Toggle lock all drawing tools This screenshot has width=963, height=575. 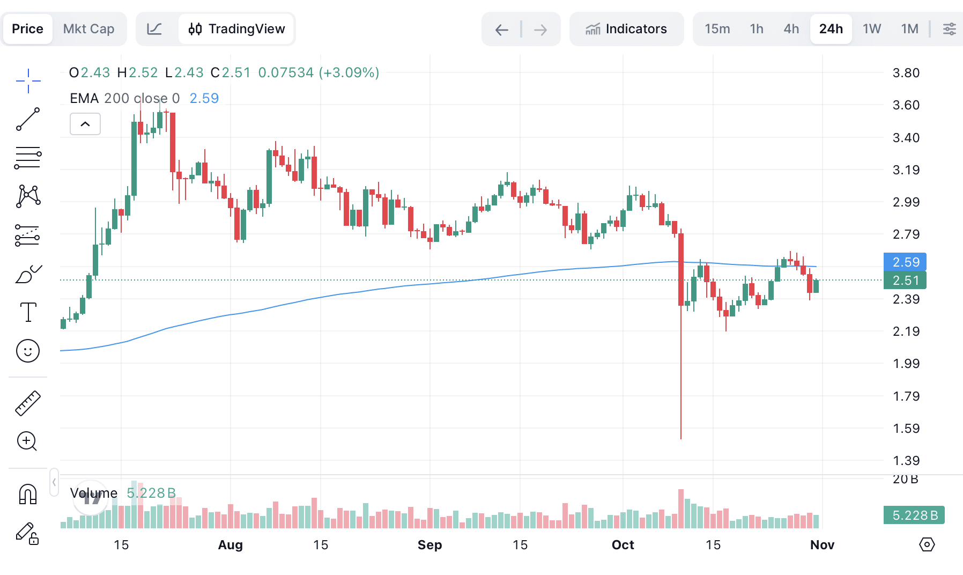pos(28,533)
